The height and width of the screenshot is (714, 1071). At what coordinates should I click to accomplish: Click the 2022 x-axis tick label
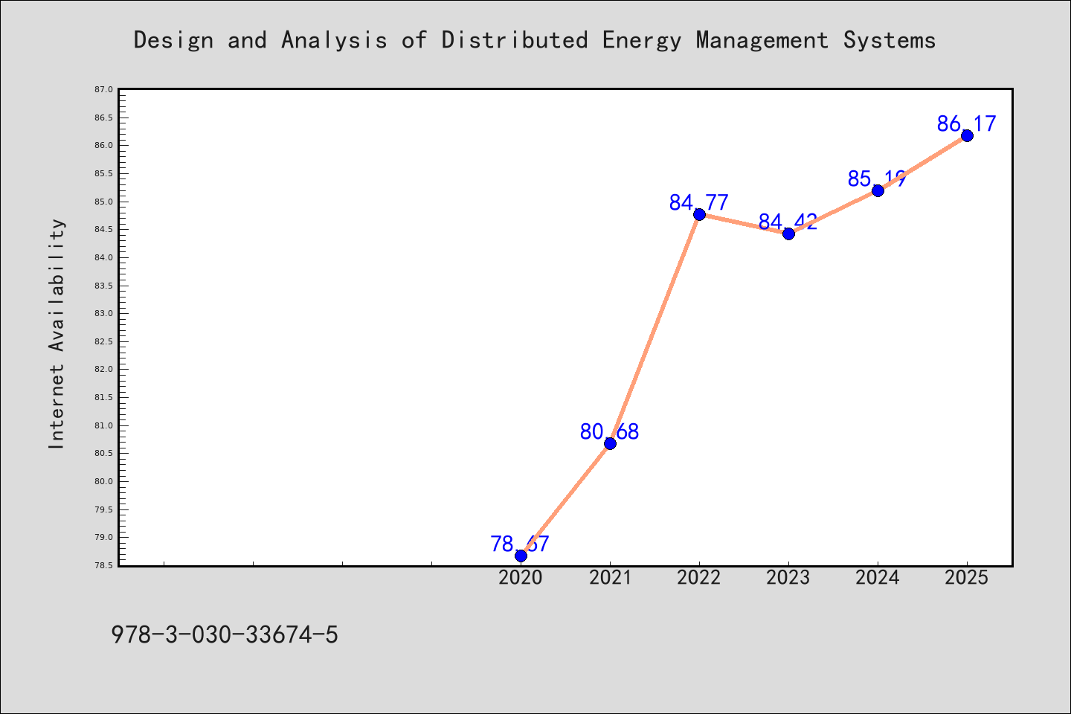[699, 577]
